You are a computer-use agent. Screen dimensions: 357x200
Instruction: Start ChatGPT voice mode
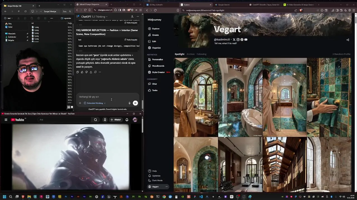[135, 103]
